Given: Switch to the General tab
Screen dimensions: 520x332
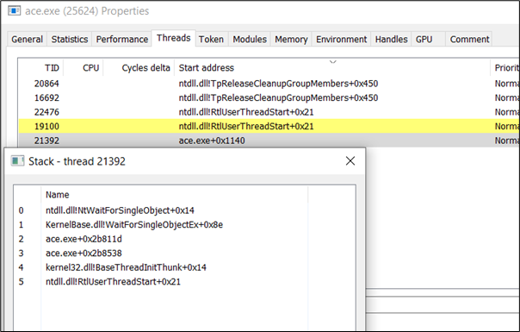Looking at the screenshot, I should pos(27,39).
